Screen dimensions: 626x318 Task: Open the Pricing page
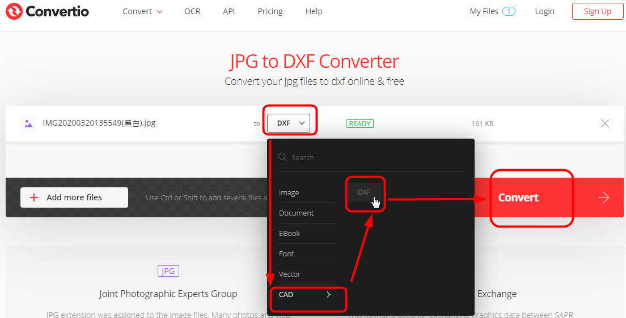[x=270, y=11]
